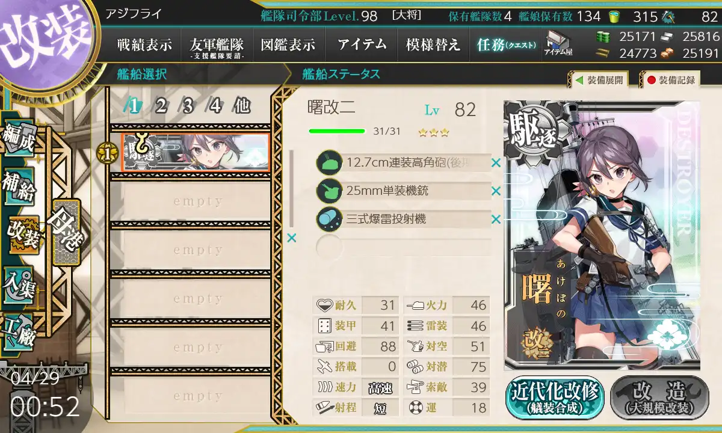
Task: Click the 12.7cm連装高角砲 equipment slot
Action: [404, 163]
